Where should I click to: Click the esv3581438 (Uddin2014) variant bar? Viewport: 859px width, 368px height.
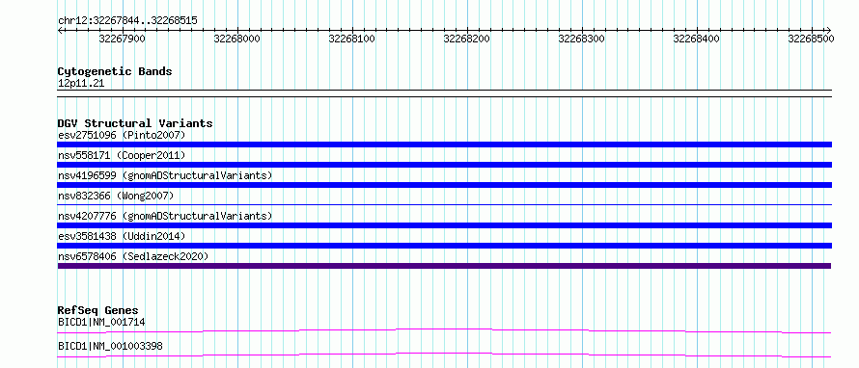pos(444,246)
